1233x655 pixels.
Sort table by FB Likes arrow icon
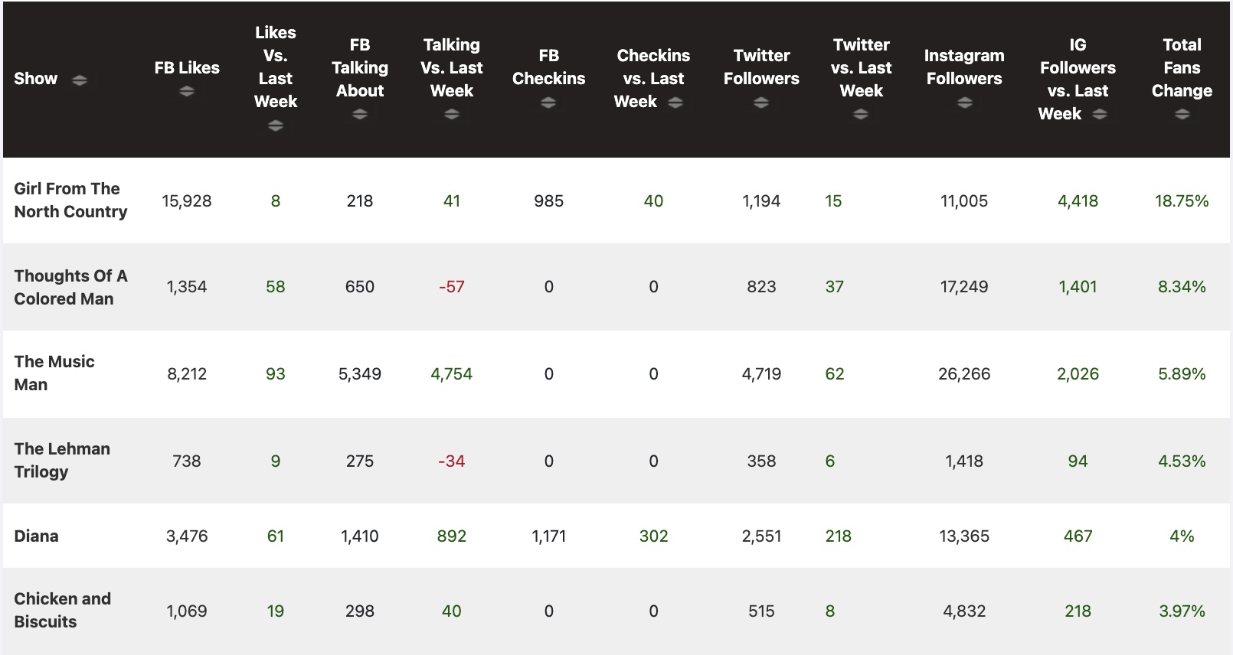(x=187, y=92)
